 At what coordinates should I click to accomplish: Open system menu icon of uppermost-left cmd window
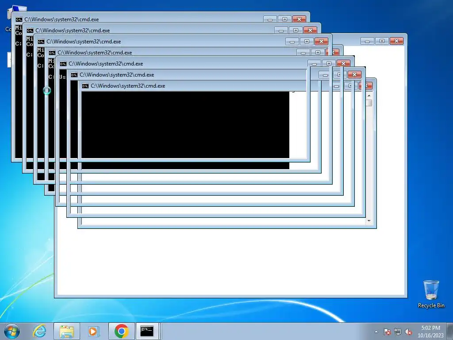[19, 19]
